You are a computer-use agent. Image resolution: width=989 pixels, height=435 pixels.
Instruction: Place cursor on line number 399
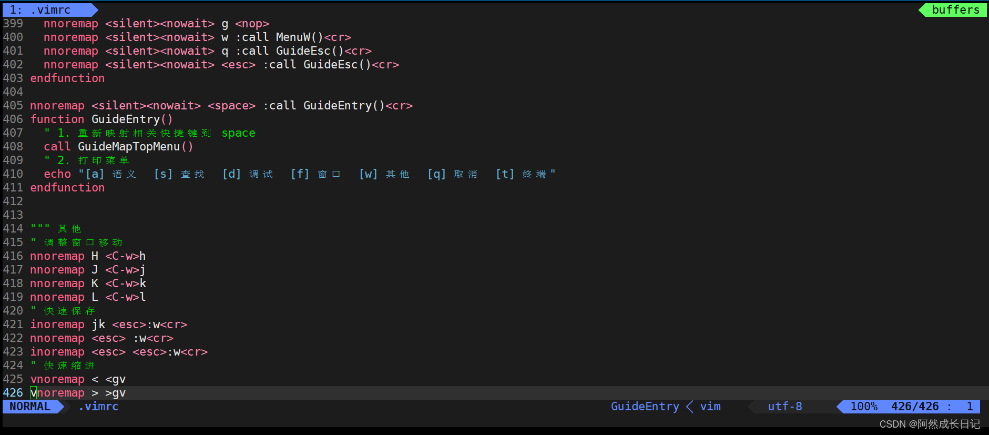(x=13, y=24)
